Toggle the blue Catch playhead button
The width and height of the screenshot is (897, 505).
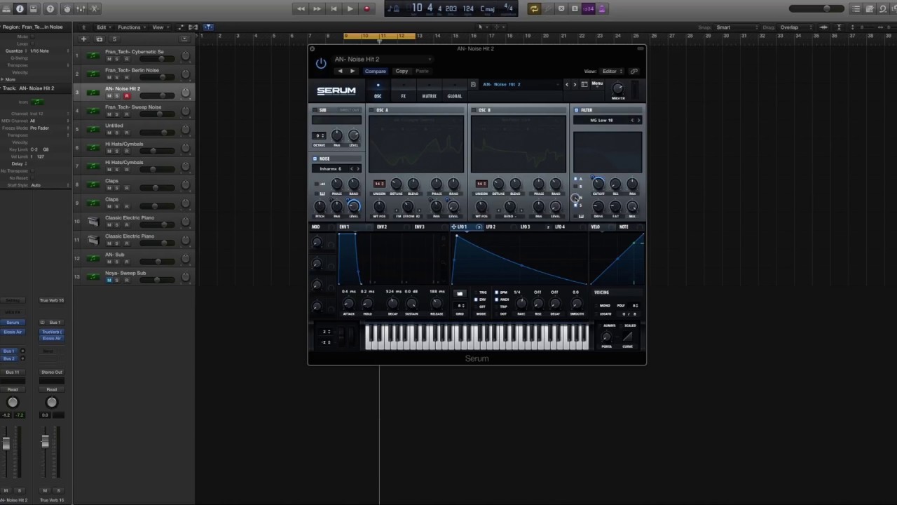point(208,27)
